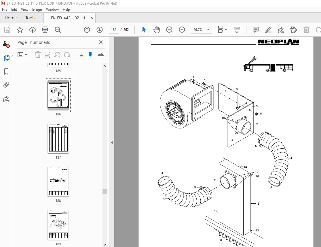
Task: Go to next page arrow
Action: [x=100, y=30]
